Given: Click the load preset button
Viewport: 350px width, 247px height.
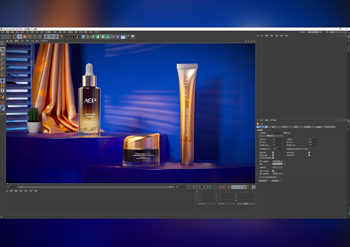Looking at the screenshot, I should [263, 181].
